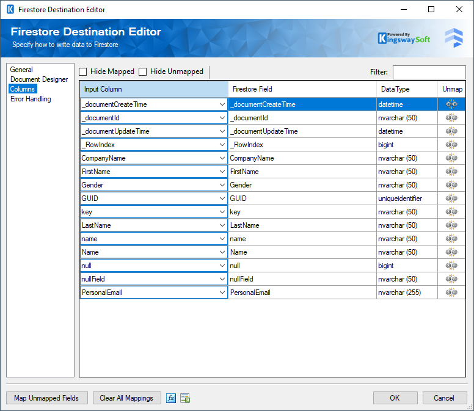474x411 pixels.
Task: Enable the Hide Unmapped checkbox
Action: tap(143, 71)
